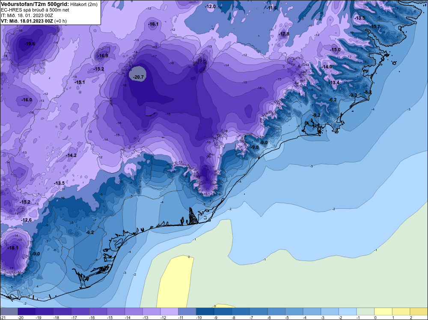Click the IT initial time line
Screen dimensions: 428x320
(x=27, y=15)
